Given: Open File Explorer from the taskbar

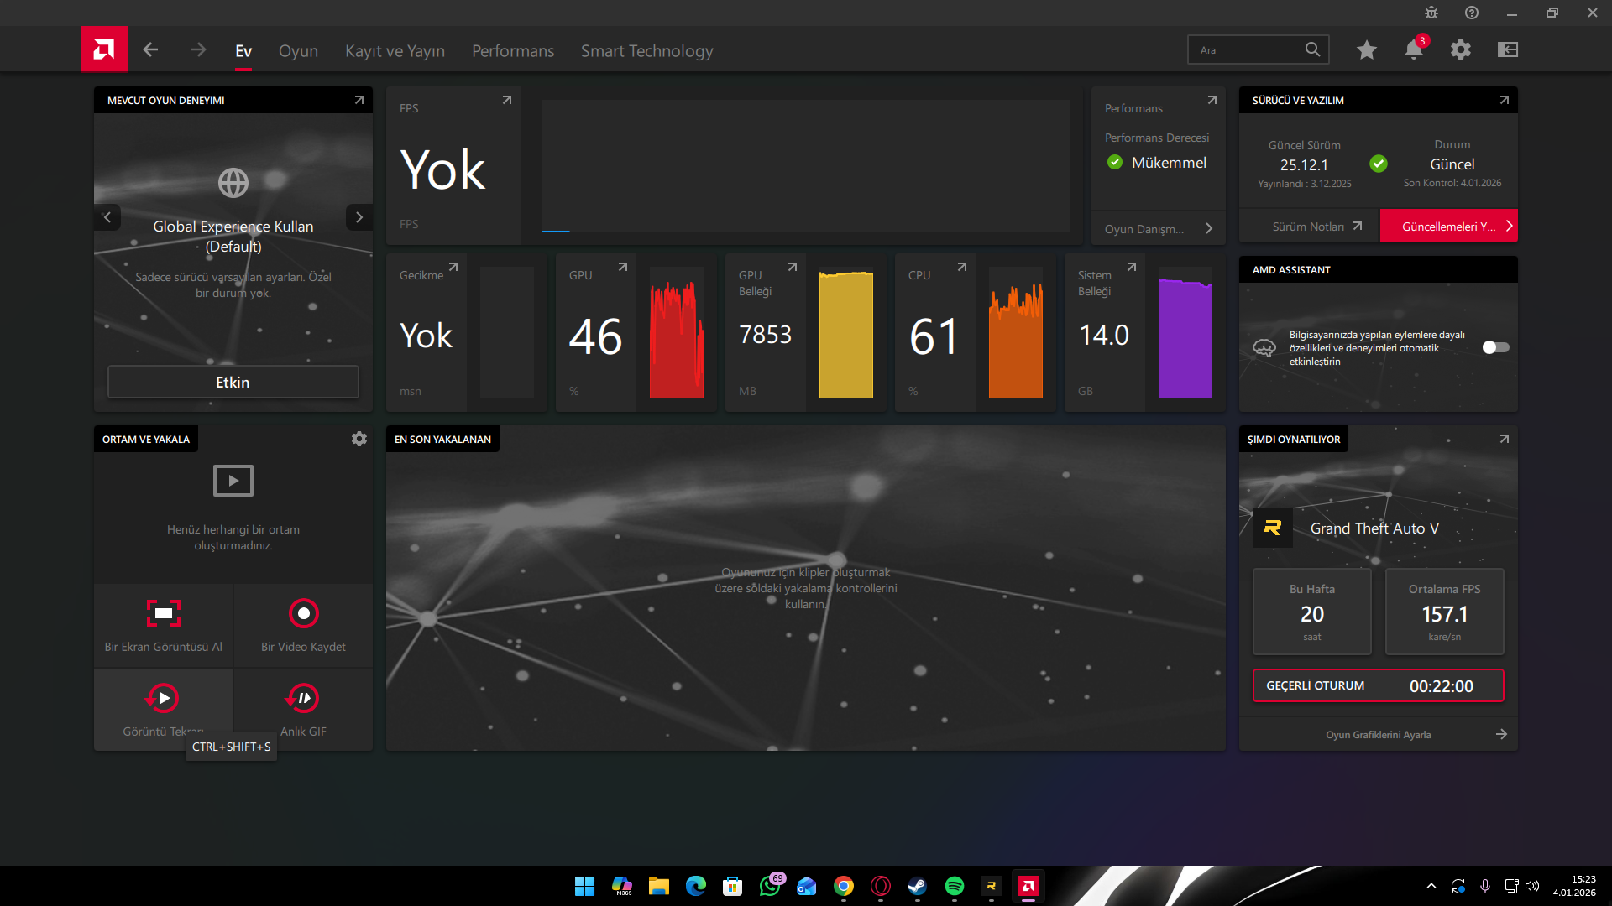Looking at the screenshot, I should (x=659, y=886).
